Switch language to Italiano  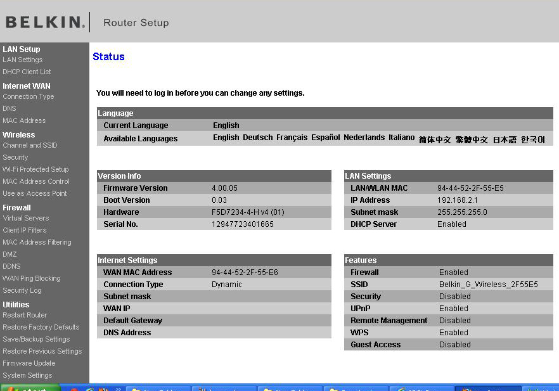pos(401,138)
